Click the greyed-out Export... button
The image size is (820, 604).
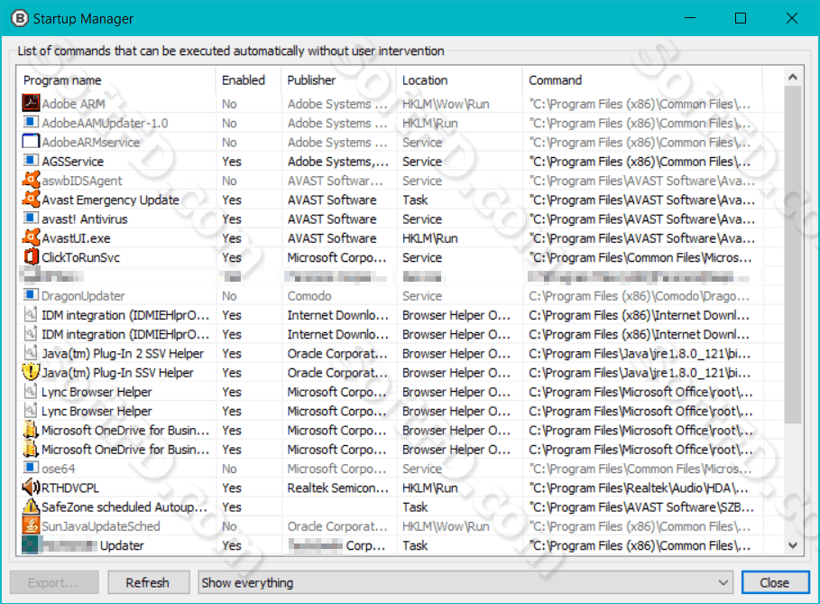coord(54,582)
